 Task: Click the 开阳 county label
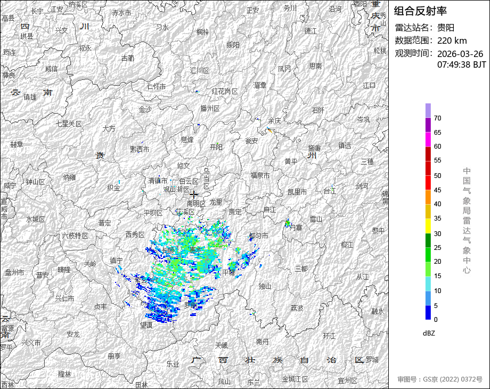coord(216,147)
